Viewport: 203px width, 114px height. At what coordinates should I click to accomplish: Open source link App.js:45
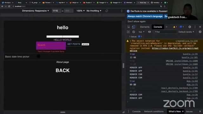192,98
